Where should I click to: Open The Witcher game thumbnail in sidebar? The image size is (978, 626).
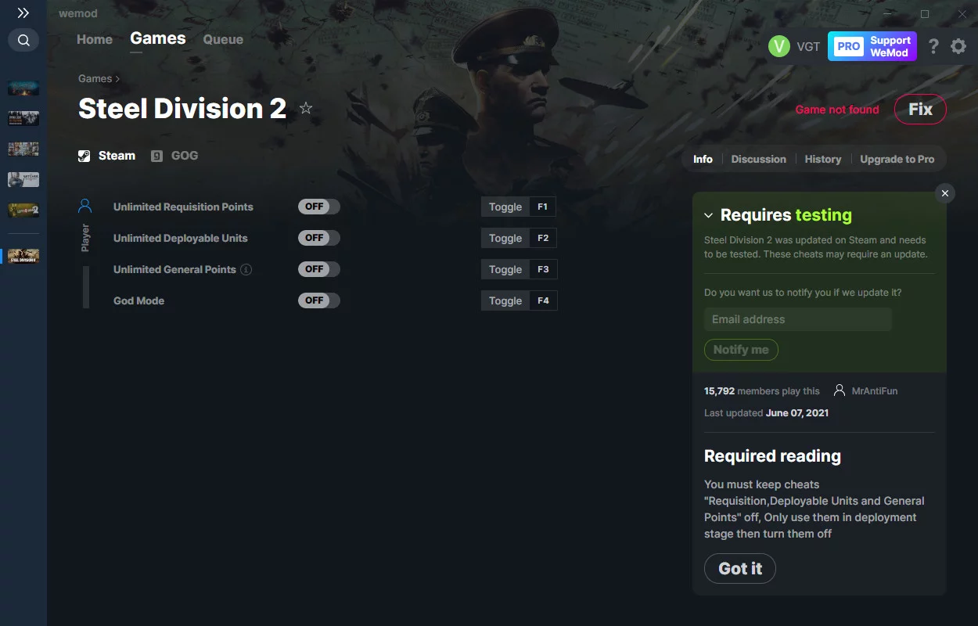point(23,180)
